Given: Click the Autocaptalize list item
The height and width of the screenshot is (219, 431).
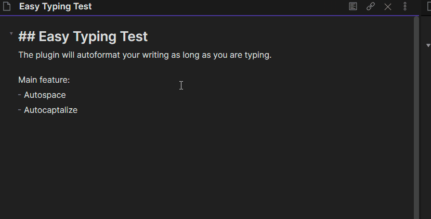Looking at the screenshot, I should (x=50, y=110).
